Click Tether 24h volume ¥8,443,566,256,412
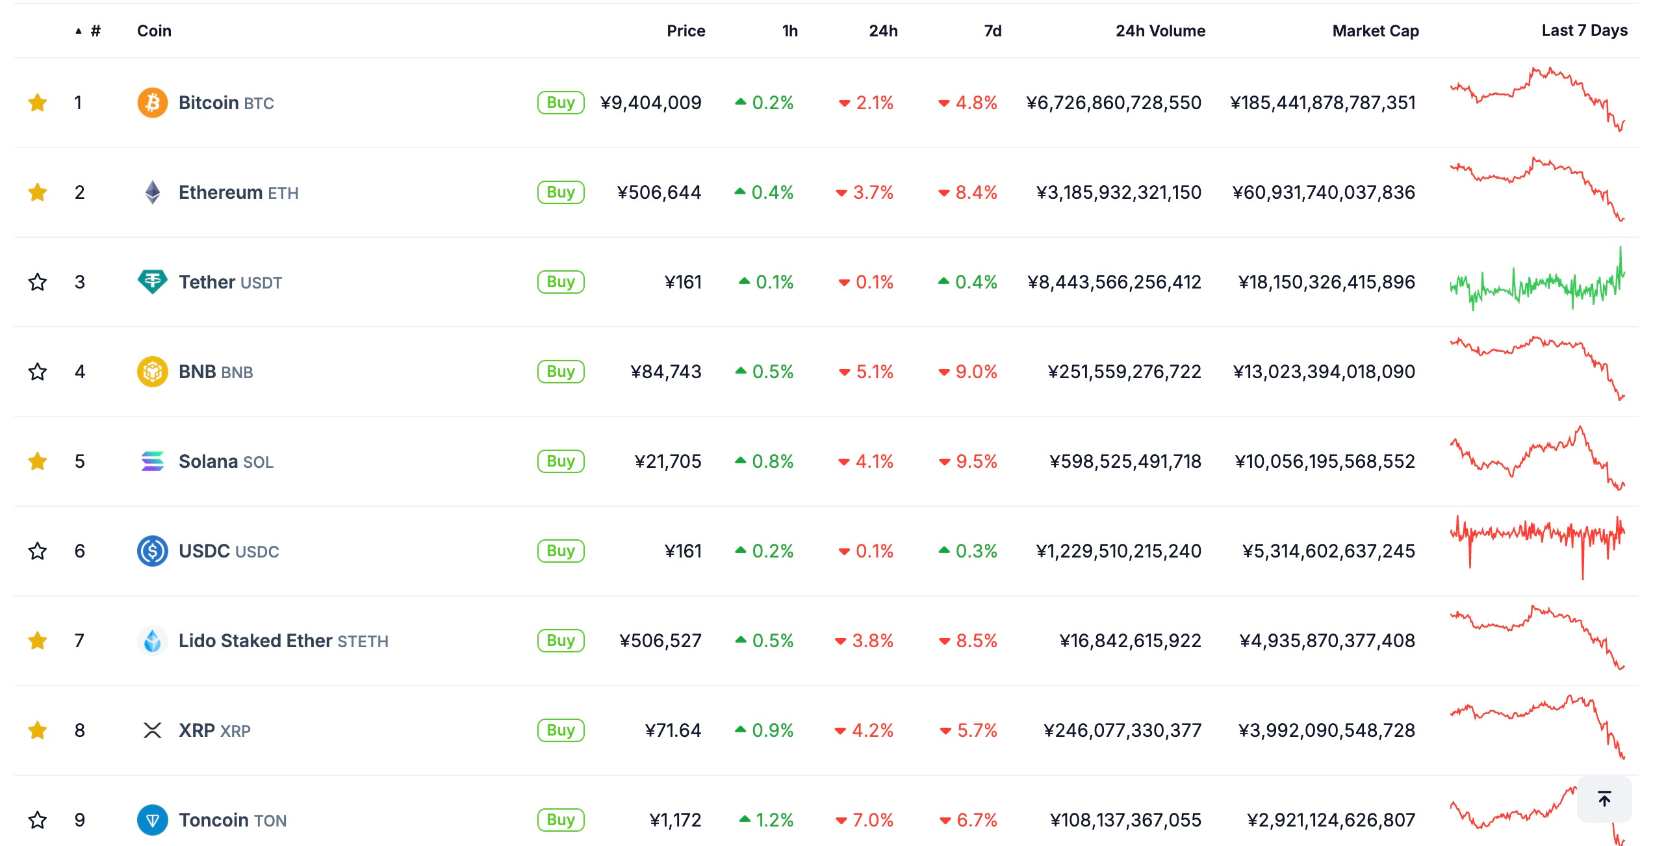This screenshot has width=1653, height=846. tap(1114, 282)
